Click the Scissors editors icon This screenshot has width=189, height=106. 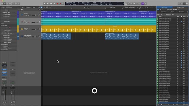pos(19,4)
